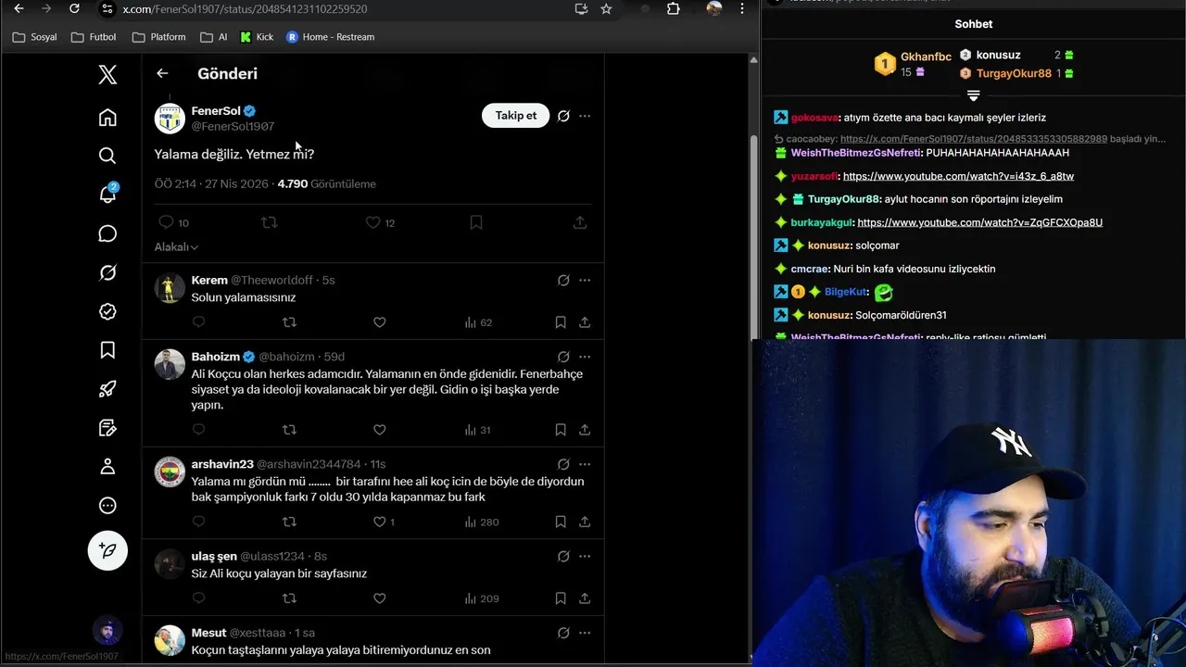Open FenerSol profile avatar
This screenshot has height=667, width=1186.
[170, 118]
